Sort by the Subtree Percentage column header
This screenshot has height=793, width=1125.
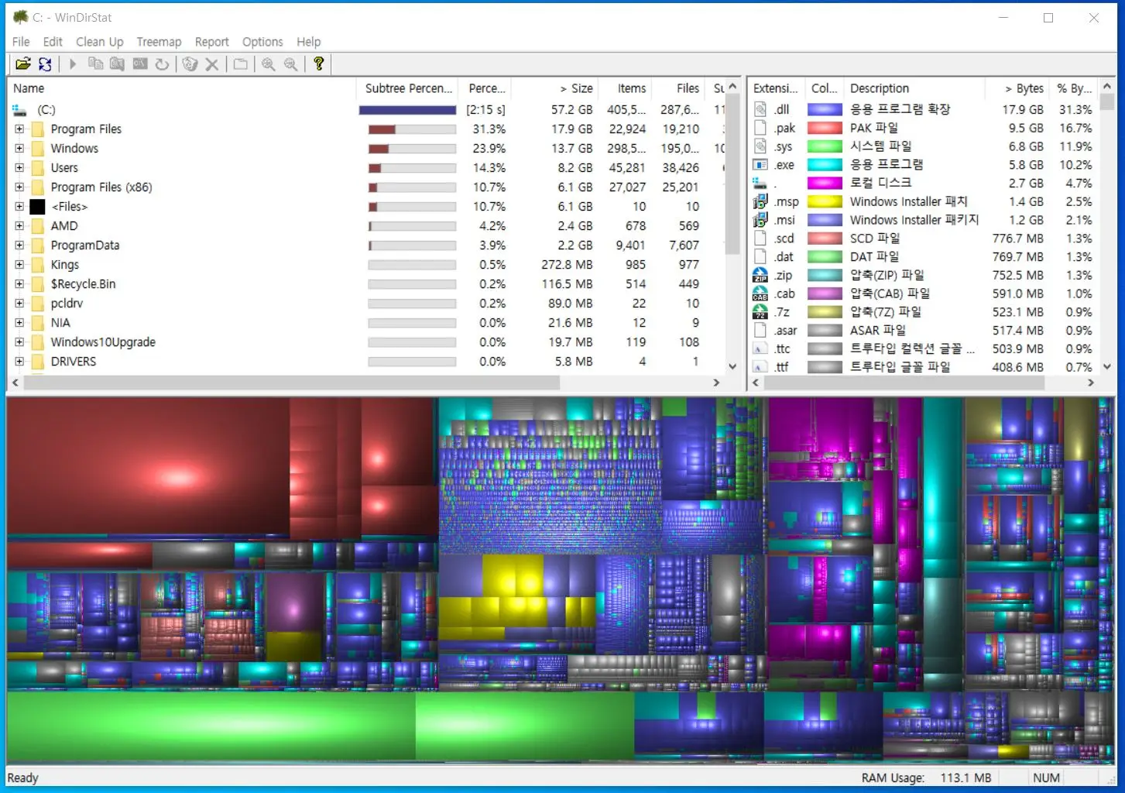coord(407,88)
